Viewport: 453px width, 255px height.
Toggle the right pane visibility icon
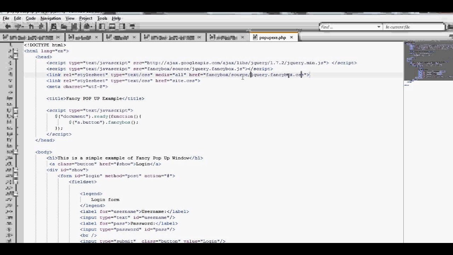pos(122,27)
